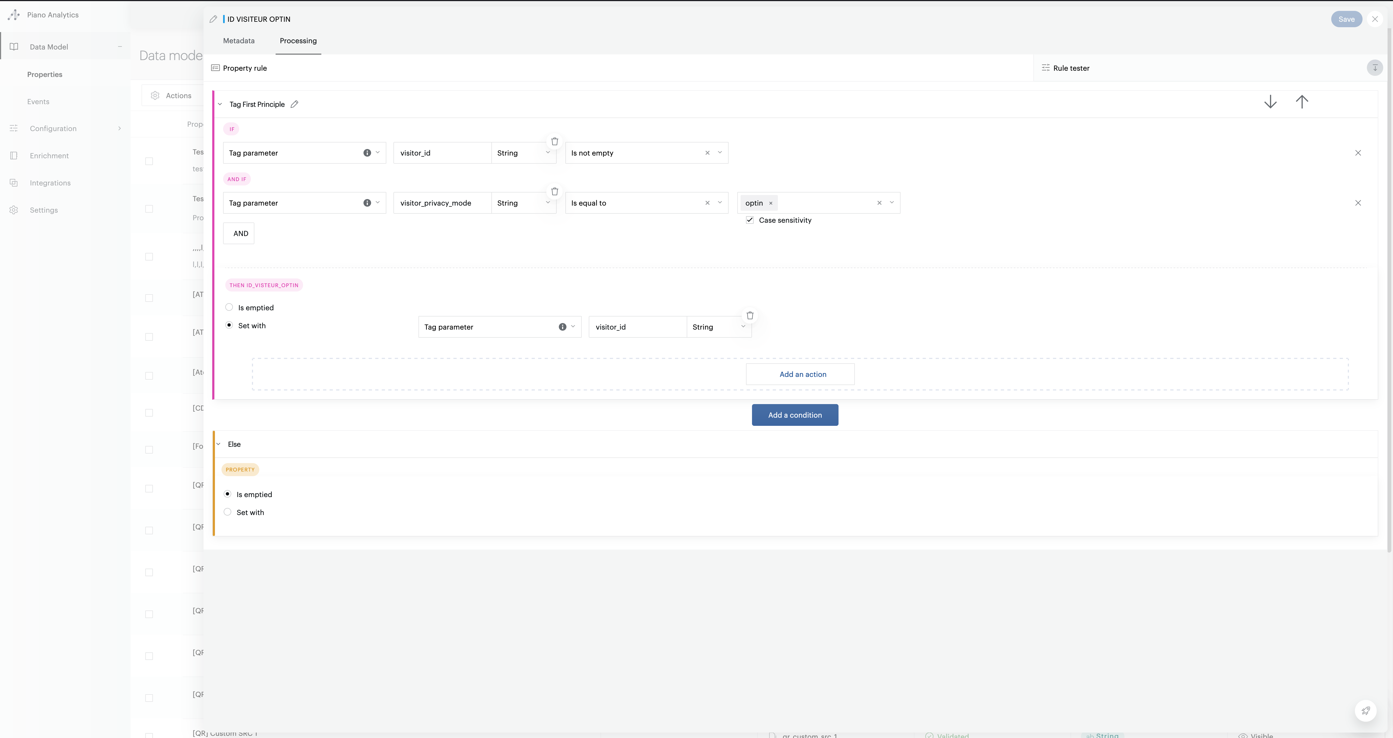
Task: Select Is emptied under THEN ID_VISTEUR_OPTIN
Action: pos(229,307)
